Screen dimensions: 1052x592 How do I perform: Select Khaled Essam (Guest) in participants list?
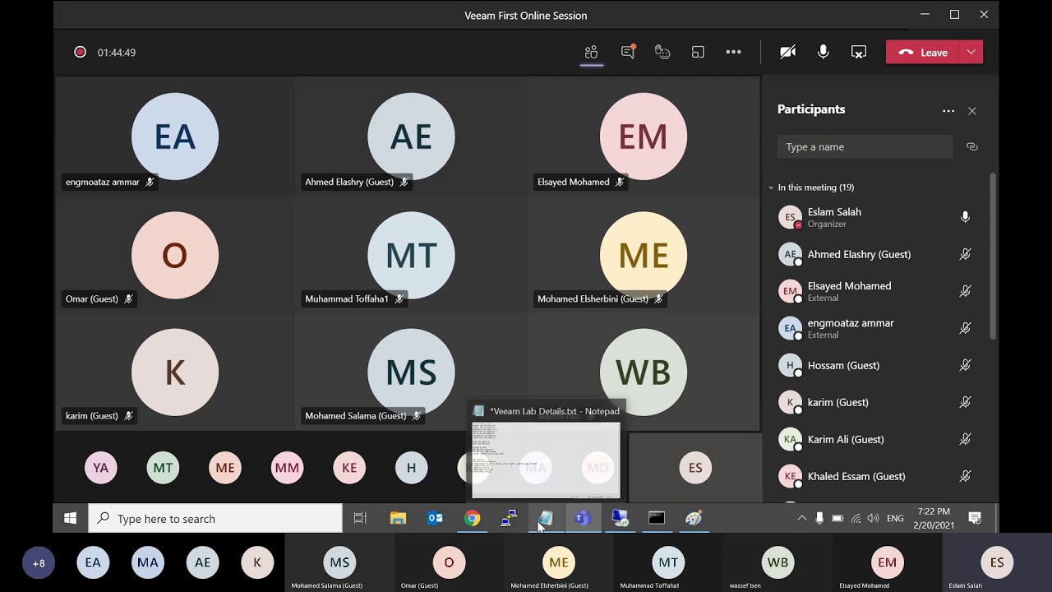coord(875,476)
